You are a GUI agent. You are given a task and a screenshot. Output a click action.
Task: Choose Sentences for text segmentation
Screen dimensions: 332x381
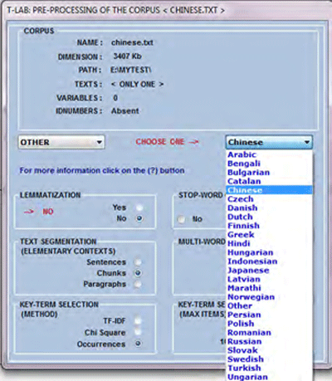[x=138, y=261]
